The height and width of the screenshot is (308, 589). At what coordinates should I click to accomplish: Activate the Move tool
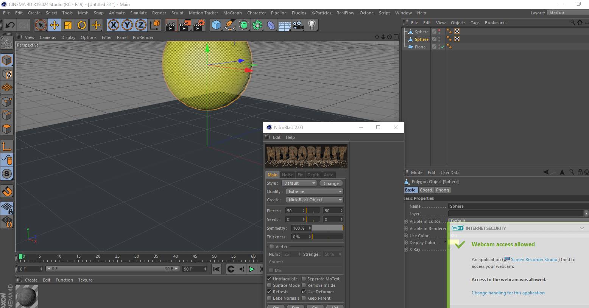pos(54,25)
